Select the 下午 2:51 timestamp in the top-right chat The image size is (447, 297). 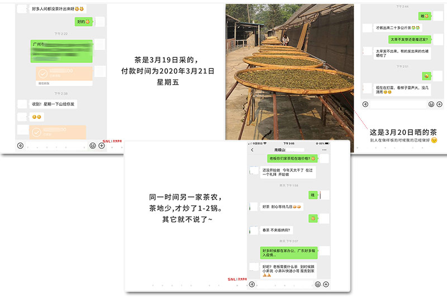402,66
